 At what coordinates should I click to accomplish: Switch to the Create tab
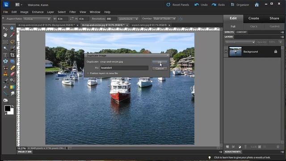253,18
